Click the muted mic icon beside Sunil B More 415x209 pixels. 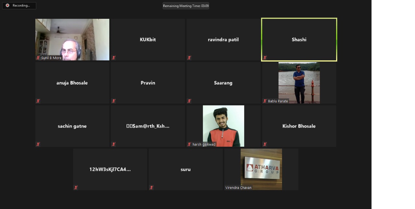pyautogui.click(x=38, y=58)
